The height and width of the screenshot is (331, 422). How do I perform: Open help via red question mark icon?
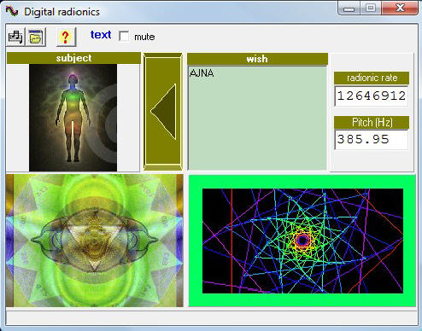tap(66, 37)
